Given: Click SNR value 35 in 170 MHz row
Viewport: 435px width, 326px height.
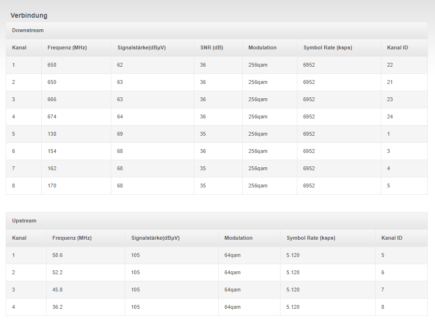Looking at the screenshot, I should click(x=203, y=186).
